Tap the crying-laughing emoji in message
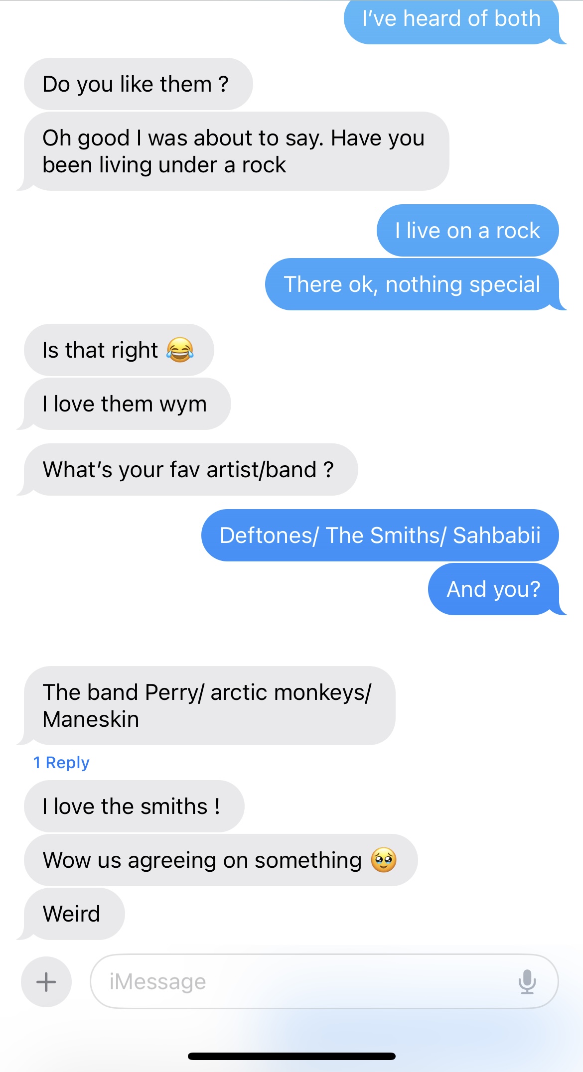 tap(180, 350)
